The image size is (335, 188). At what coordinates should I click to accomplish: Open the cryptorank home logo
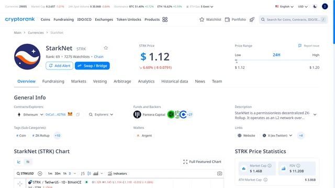[x=20, y=19]
